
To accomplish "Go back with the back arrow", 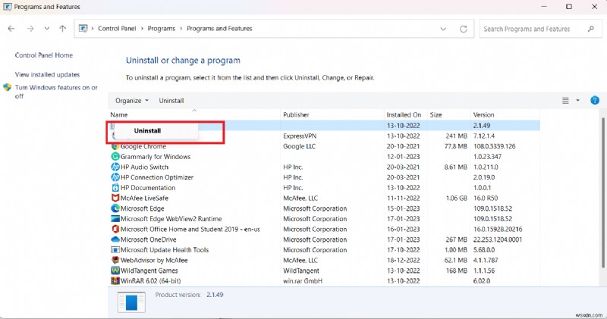I will tap(11, 29).
